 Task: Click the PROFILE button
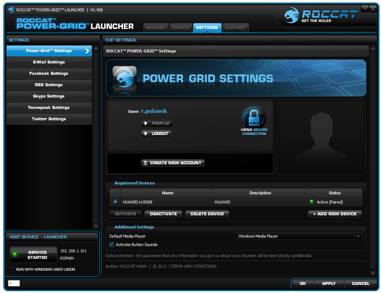pos(157,123)
